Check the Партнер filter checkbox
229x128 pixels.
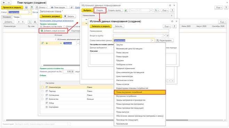click(42, 91)
